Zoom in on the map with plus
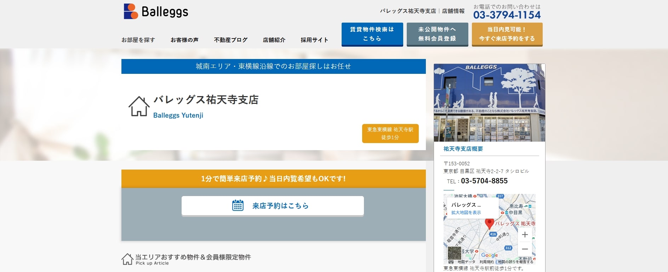Viewport: 668px width, 272px height. (x=525, y=235)
